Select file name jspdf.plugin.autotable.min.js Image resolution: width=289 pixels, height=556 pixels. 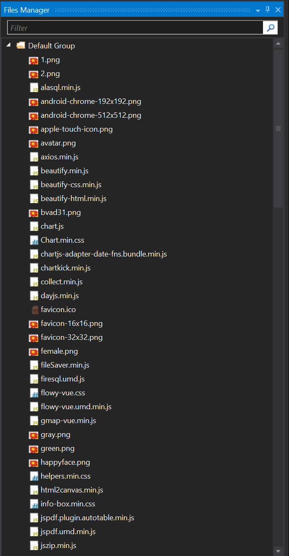[x=88, y=518]
